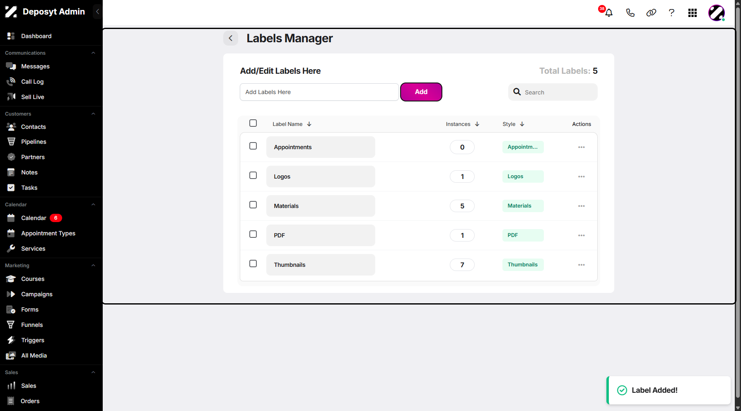Check the Appointments row checkbox
The height and width of the screenshot is (411, 741).
pyautogui.click(x=253, y=146)
